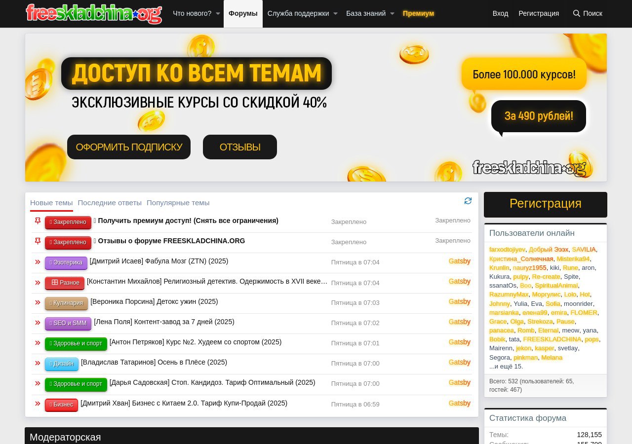This screenshot has height=444, width=632.
Task: Click the double-arrow icon beside Детокс ужин topic
Action: point(38,302)
